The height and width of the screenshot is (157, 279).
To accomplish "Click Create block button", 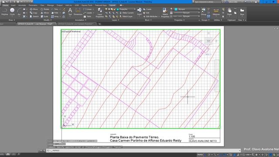I will [147, 9].
